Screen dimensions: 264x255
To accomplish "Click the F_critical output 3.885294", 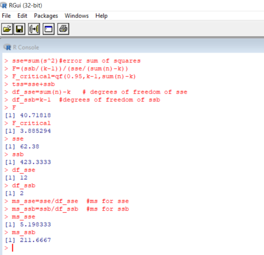I will click(35, 131).
